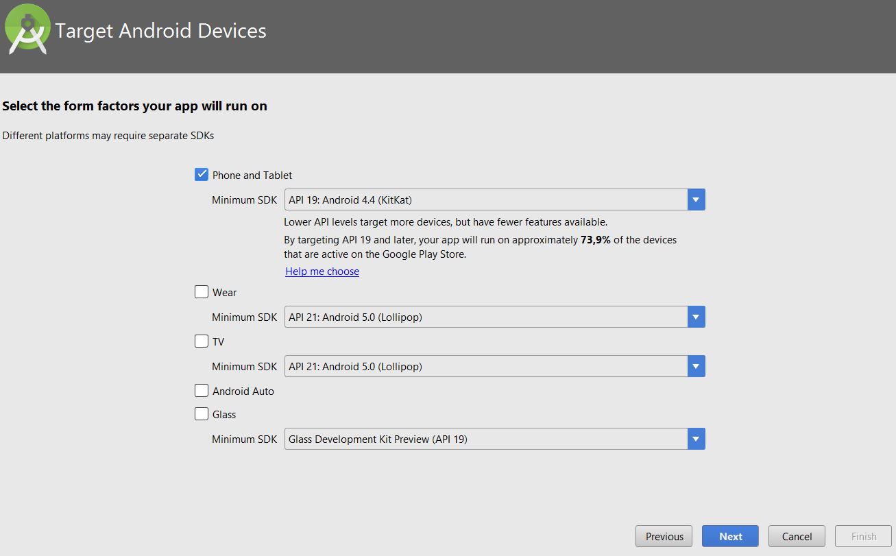Image resolution: width=896 pixels, height=556 pixels.
Task: Click the 73,9% device percentage text
Action: (596, 240)
